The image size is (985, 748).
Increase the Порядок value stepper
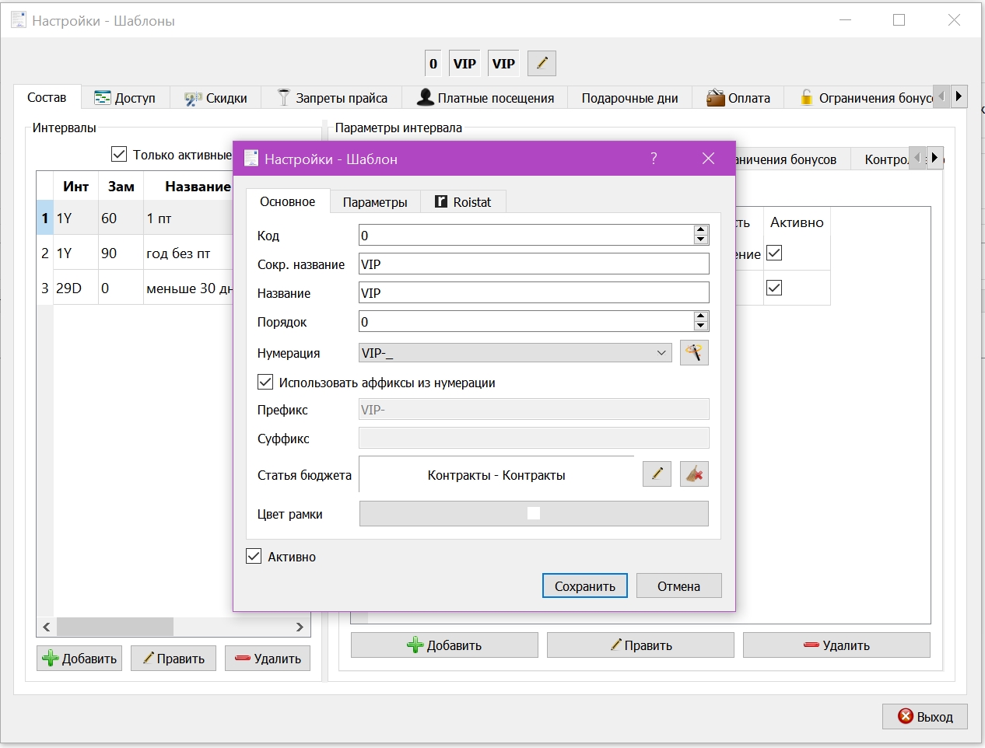coord(701,316)
